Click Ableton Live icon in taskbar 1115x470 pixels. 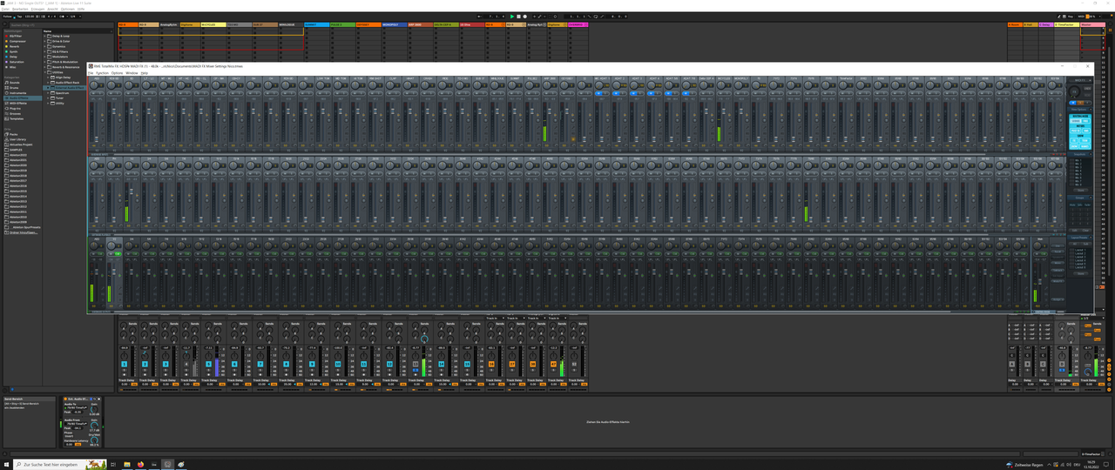(154, 465)
